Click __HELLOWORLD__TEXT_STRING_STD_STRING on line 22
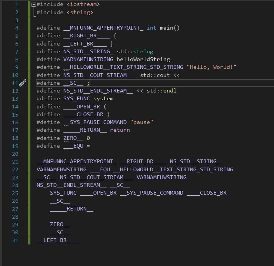This screenshot has height=266, width=274. pos(173,169)
